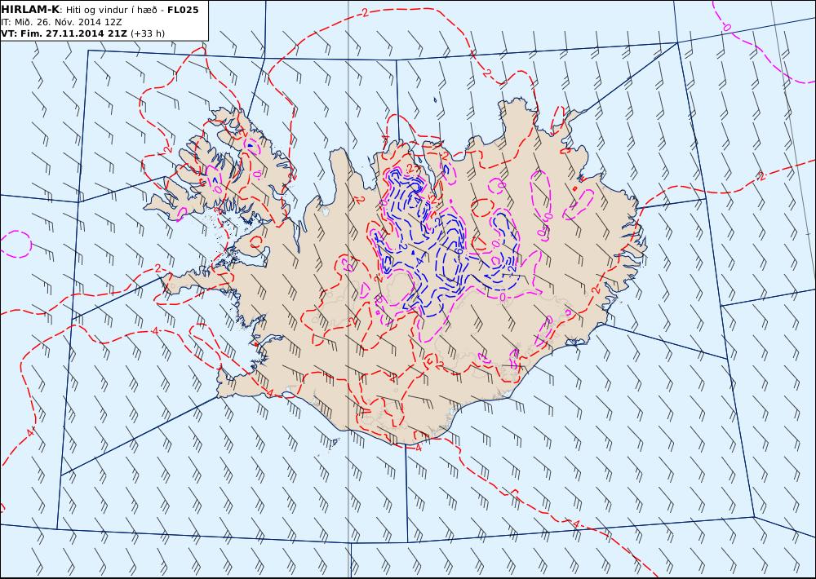Click the '(+33 h)' forecast offset text
The image size is (816, 579).
point(147,33)
